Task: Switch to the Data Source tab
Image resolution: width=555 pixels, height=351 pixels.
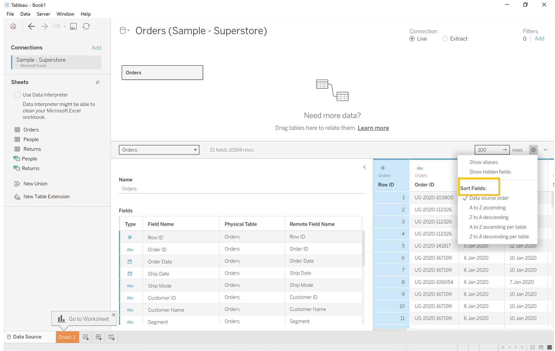Action: 27,337
